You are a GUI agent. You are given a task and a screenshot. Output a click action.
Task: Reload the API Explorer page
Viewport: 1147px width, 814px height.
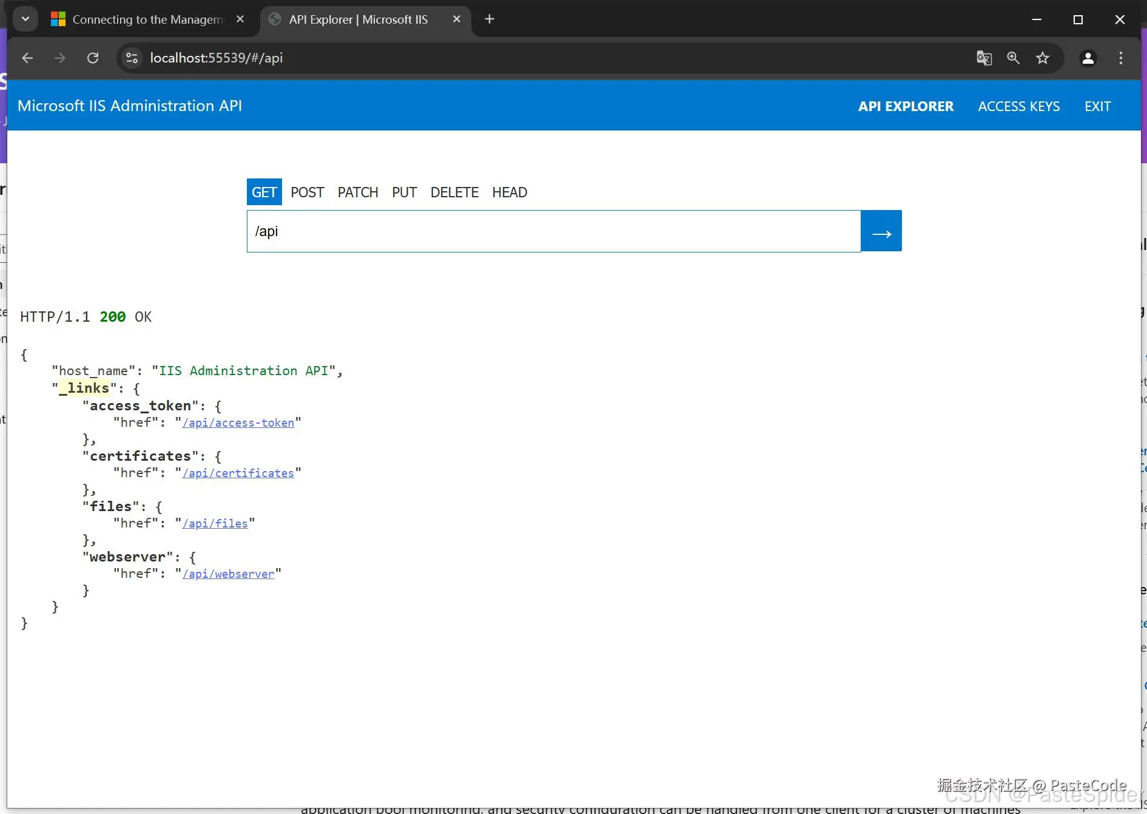point(93,58)
